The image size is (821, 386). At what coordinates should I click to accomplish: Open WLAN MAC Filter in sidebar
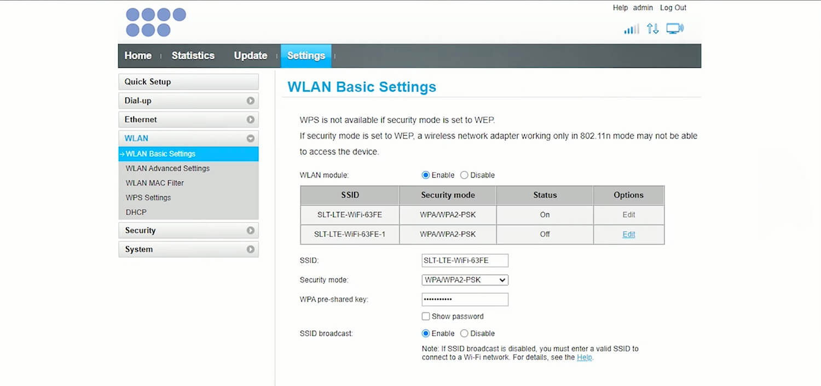pos(155,183)
